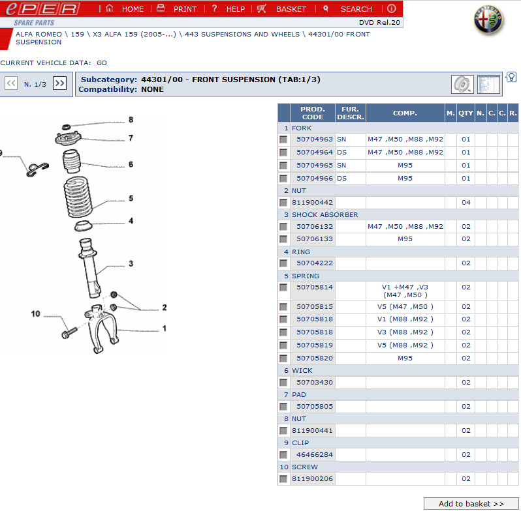Click the coil spring in diagram
The height and width of the screenshot is (511, 521).
pos(78,197)
